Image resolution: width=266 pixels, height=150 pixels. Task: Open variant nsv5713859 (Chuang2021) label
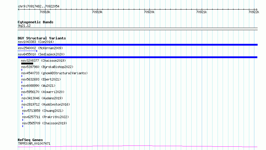tap(43, 111)
